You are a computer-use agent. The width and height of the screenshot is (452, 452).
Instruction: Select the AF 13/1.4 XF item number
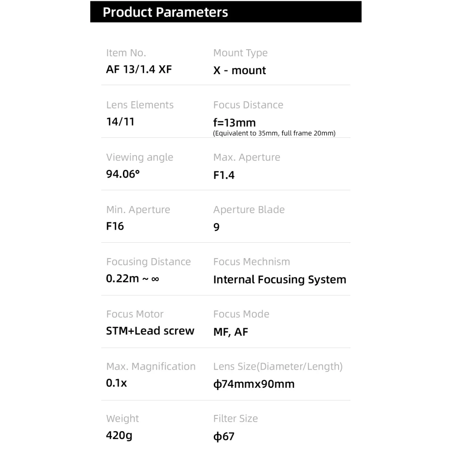139,70
